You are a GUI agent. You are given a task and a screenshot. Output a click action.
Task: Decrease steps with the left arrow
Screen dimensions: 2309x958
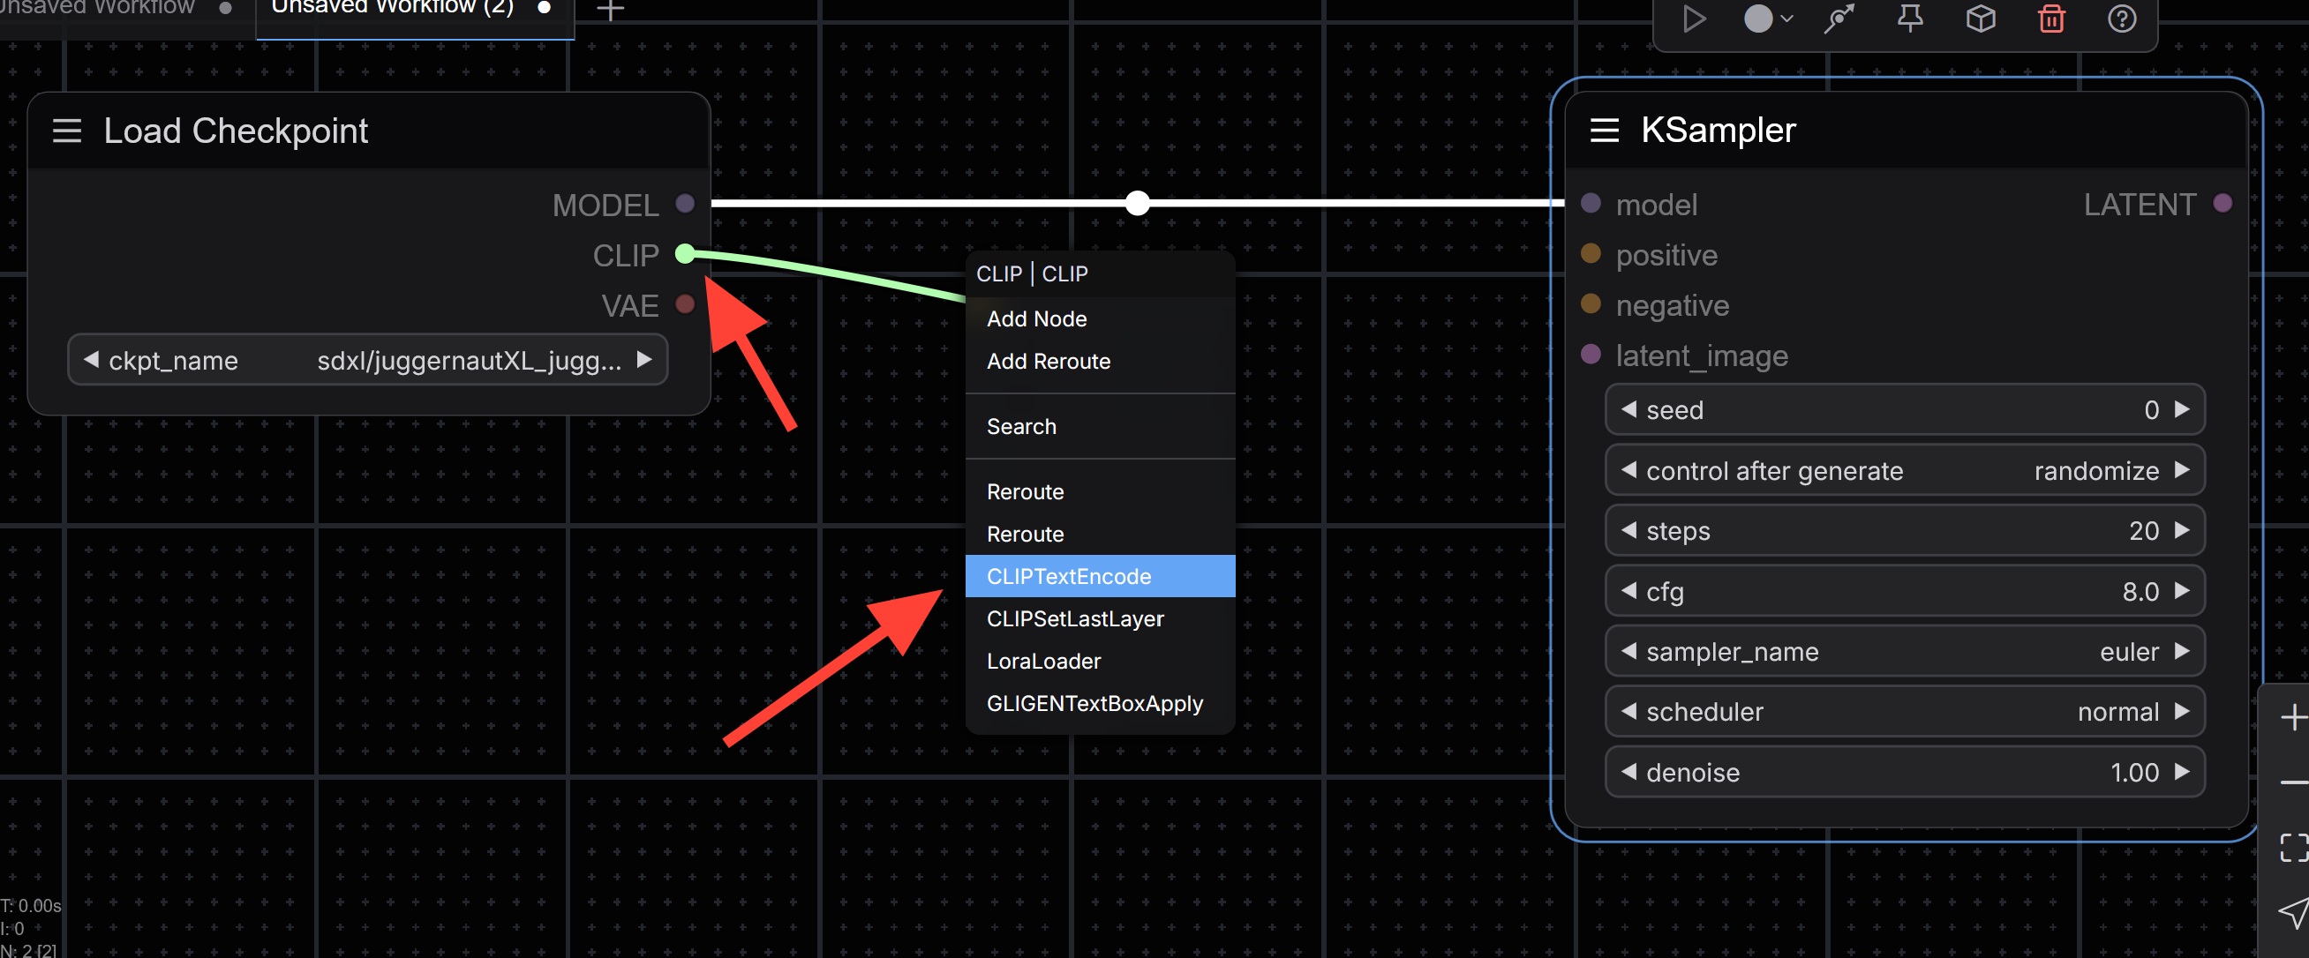(1628, 530)
